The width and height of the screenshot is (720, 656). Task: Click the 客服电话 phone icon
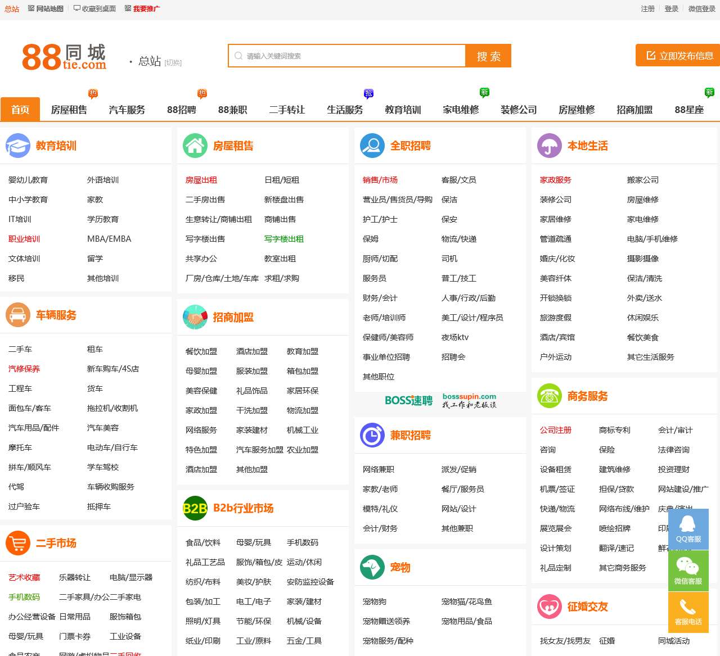688,612
